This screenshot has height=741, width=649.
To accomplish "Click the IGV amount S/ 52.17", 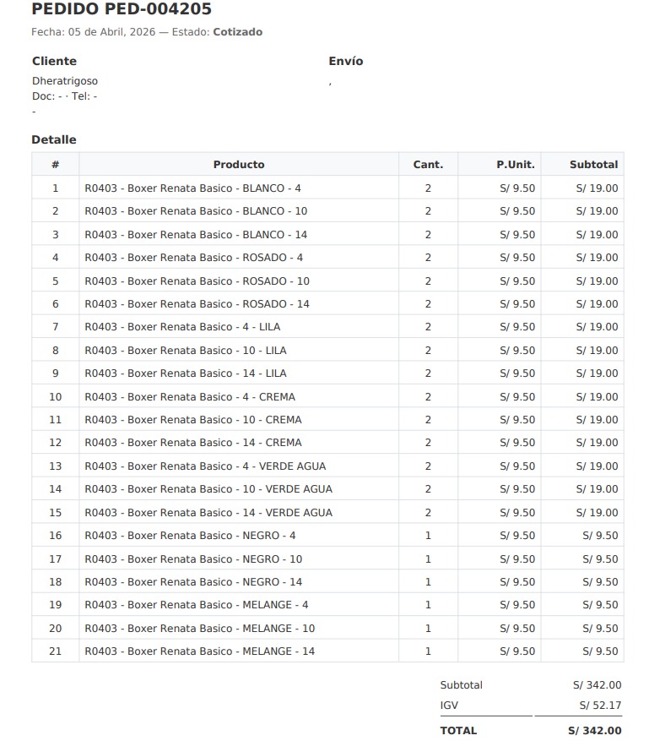I will coord(600,706).
